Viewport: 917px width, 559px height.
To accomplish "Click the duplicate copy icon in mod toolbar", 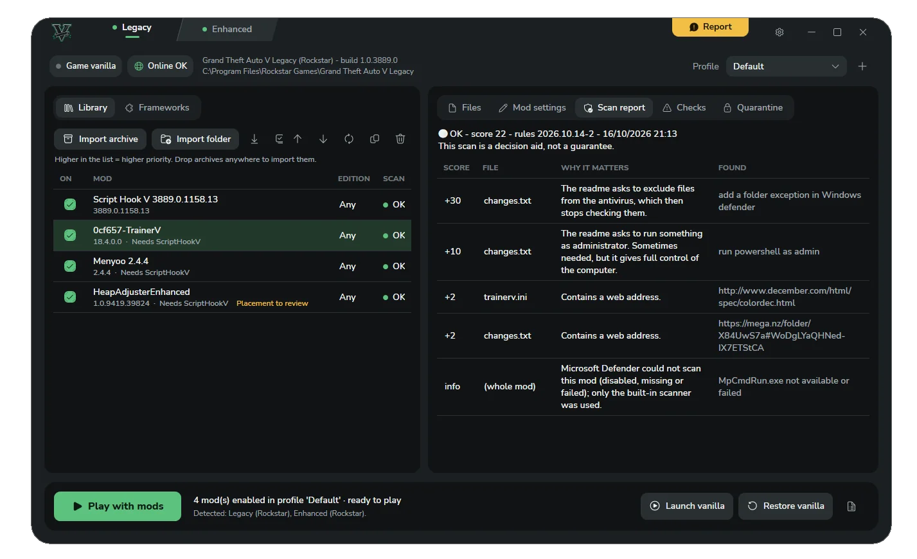I will 375,139.
